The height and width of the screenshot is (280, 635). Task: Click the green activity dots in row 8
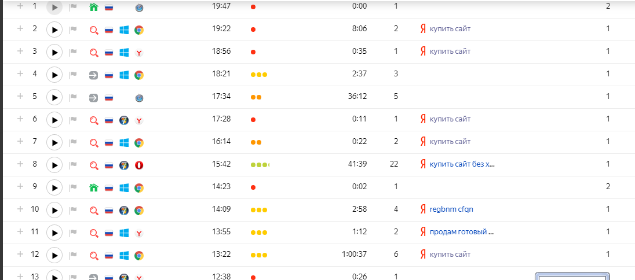click(260, 165)
